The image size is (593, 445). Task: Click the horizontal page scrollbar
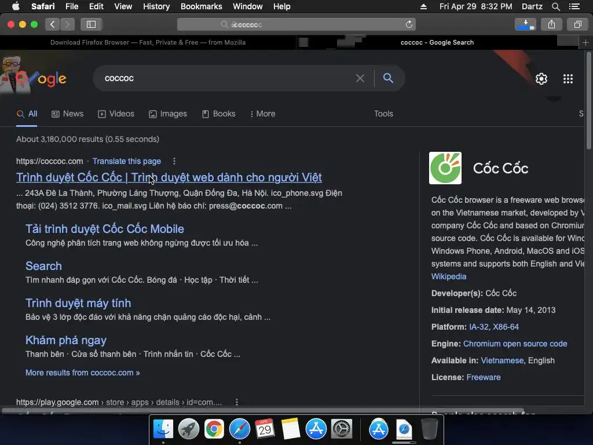coord(263,411)
